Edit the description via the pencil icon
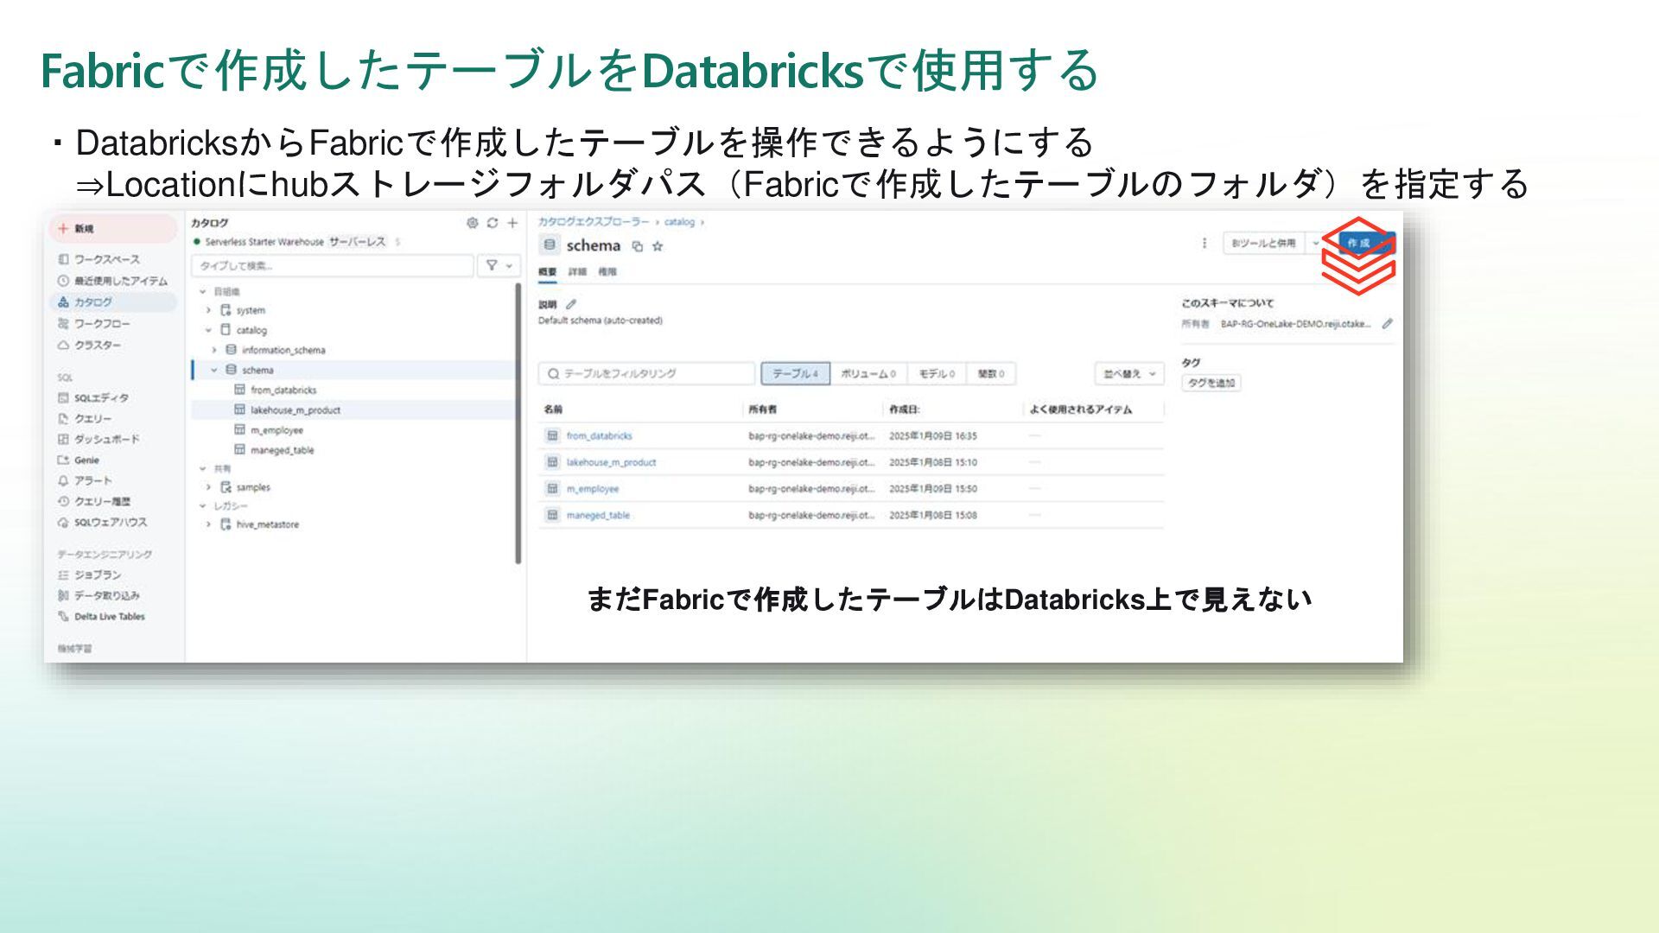Image resolution: width=1659 pixels, height=933 pixels. click(x=570, y=304)
